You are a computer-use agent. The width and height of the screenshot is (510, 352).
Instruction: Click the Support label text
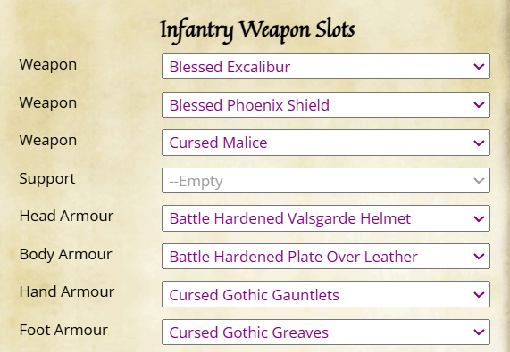click(x=47, y=179)
